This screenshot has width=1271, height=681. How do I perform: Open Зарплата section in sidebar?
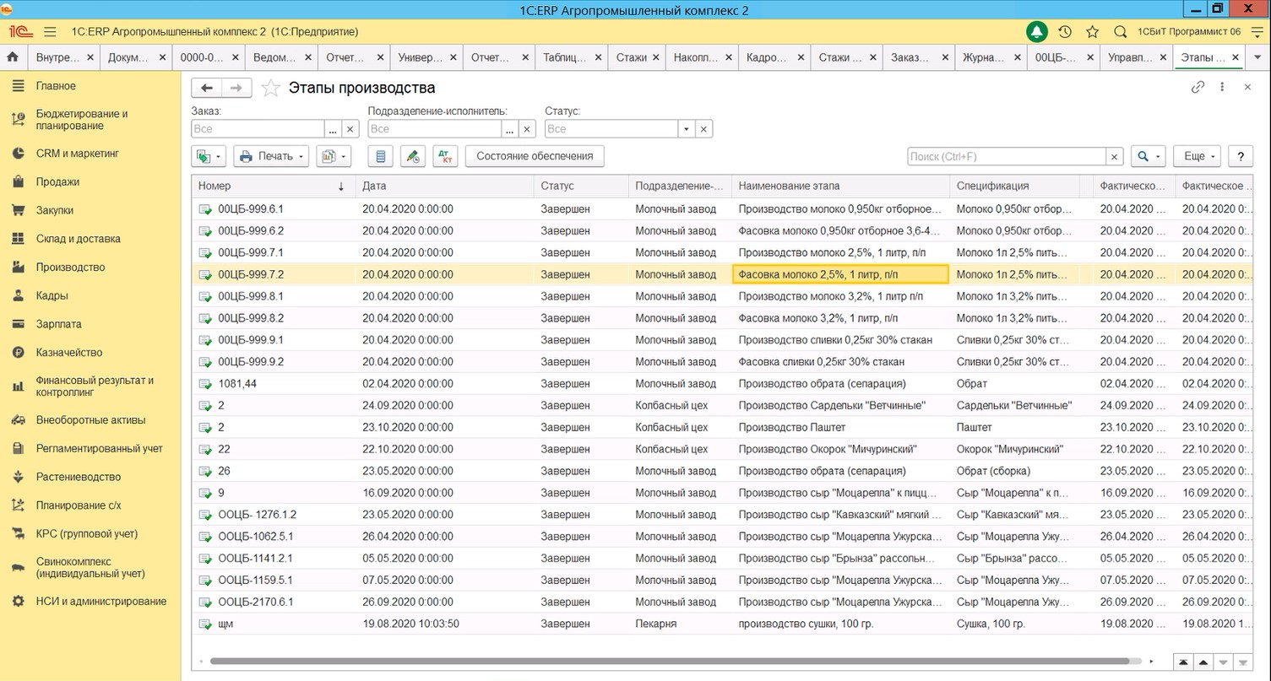[58, 324]
